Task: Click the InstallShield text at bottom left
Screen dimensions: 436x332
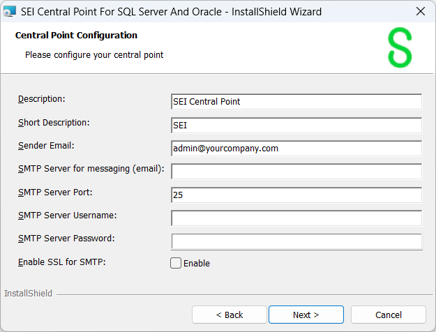Action: click(28, 294)
